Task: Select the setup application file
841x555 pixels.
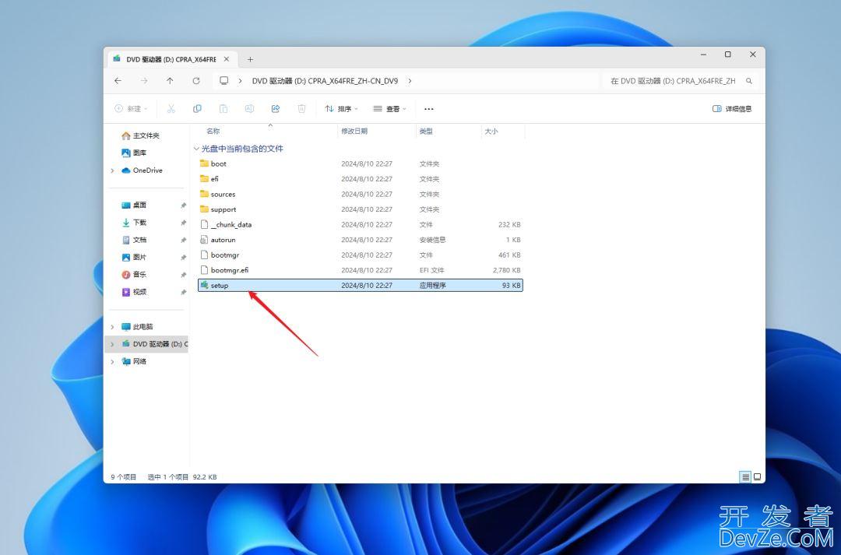Action: (220, 286)
